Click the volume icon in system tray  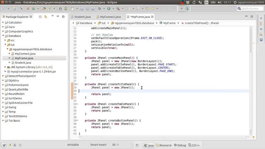point(219,2)
